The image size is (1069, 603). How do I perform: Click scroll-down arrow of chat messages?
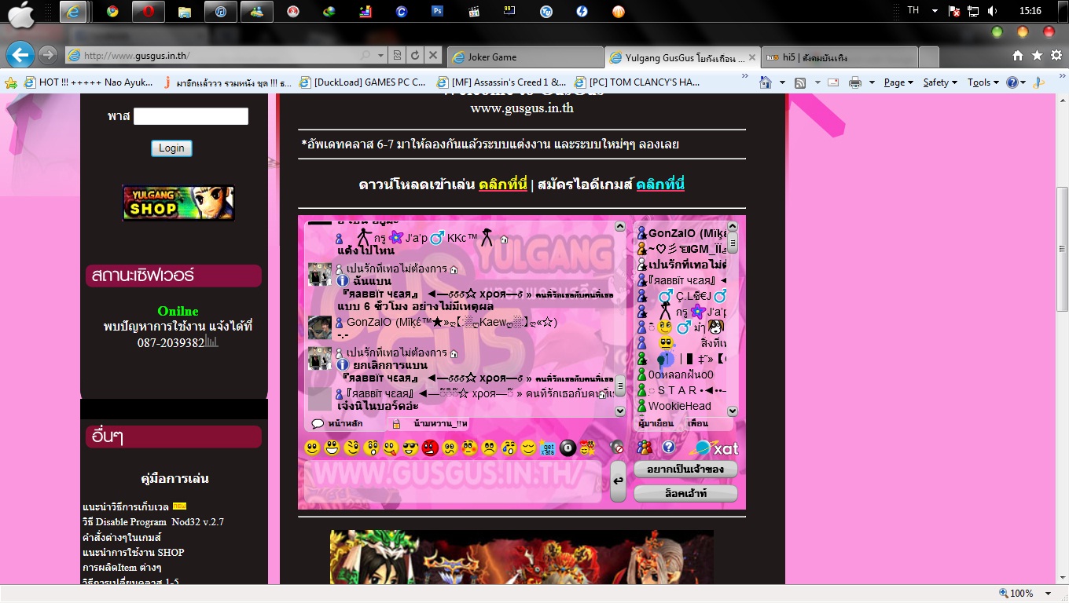[x=619, y=411]
